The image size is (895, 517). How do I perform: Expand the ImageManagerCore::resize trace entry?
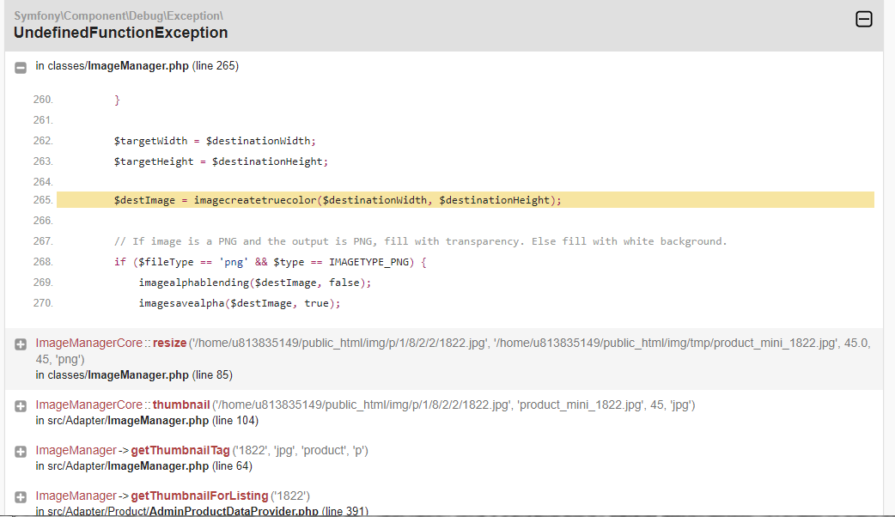[x=21, y=344]
